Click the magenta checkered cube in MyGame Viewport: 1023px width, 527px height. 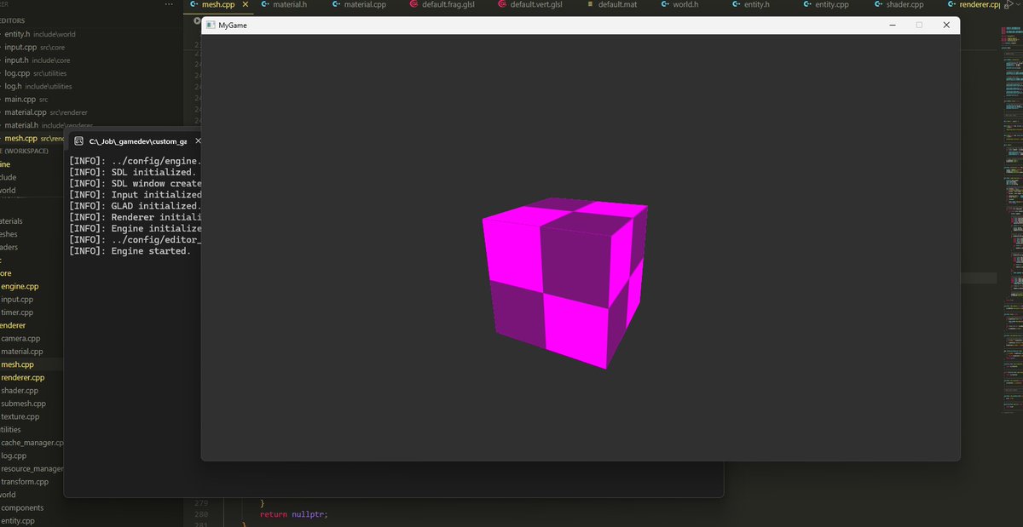(565, 283)
